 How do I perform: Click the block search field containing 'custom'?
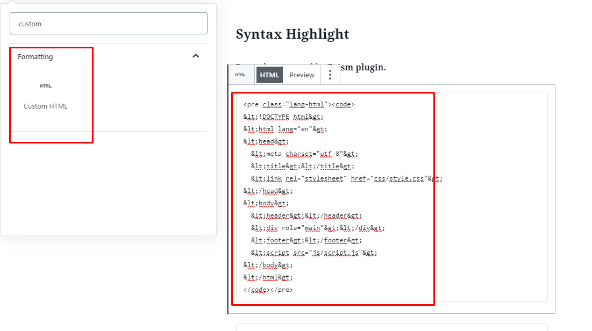109,24
